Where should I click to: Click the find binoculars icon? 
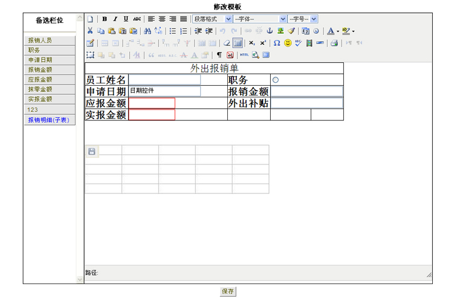pos(148,31)
